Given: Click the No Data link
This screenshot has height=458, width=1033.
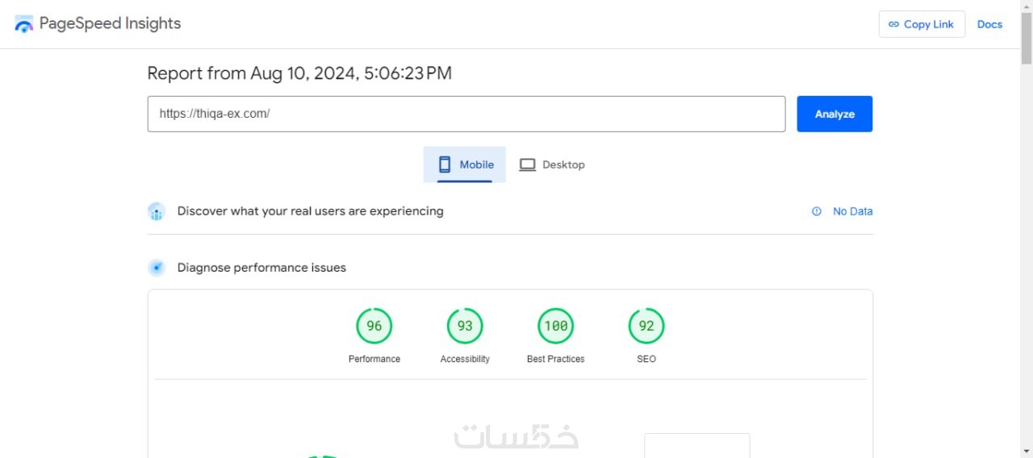Looking at the screenshot, I should 852,211.
